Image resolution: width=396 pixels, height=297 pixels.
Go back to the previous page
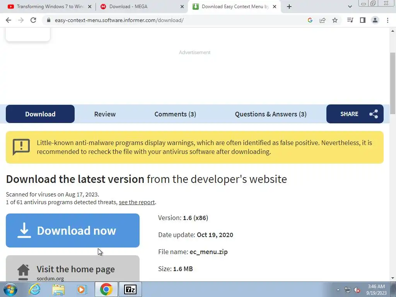pos(9,20)
